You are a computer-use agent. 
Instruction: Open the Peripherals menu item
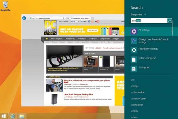click(x=70, y=39)
